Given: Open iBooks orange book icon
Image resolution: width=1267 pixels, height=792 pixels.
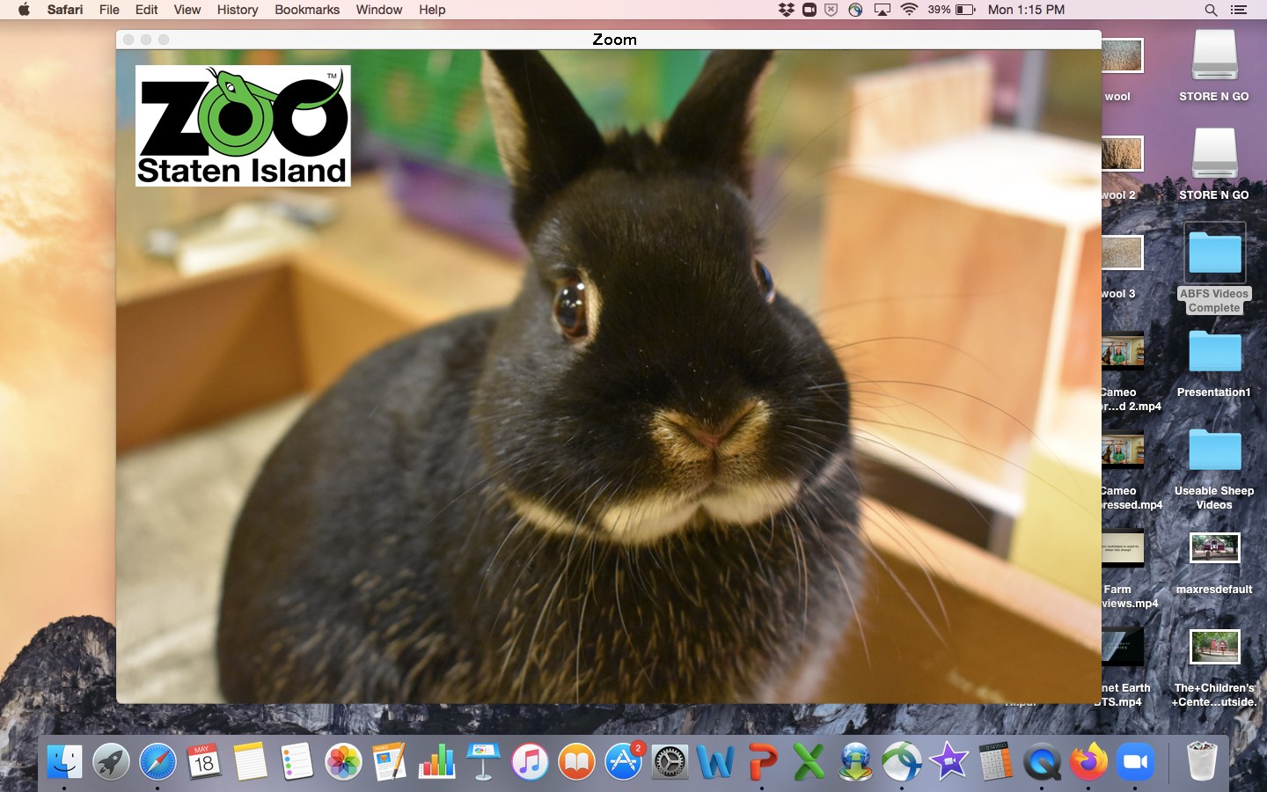Looking at the screenshot, I should click(x=576, y=761).
